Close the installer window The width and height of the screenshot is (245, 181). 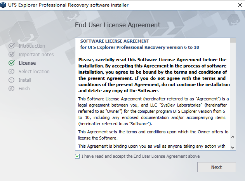pyautogui.click(x=237, y=5)
